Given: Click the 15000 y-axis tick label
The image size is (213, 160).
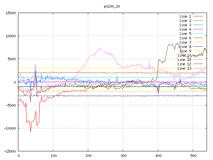Looking at the screenshot, I should tap(10, 13).
